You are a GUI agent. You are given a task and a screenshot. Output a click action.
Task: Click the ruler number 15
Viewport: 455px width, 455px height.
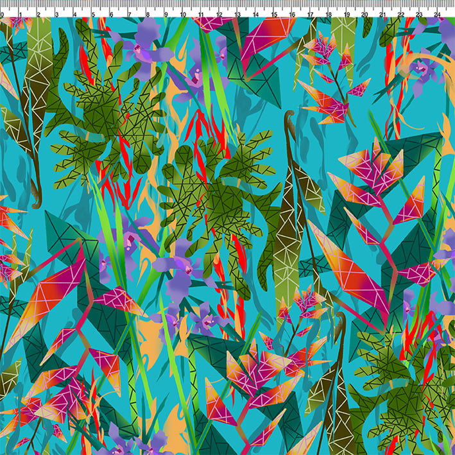click(x=274, y=15)
